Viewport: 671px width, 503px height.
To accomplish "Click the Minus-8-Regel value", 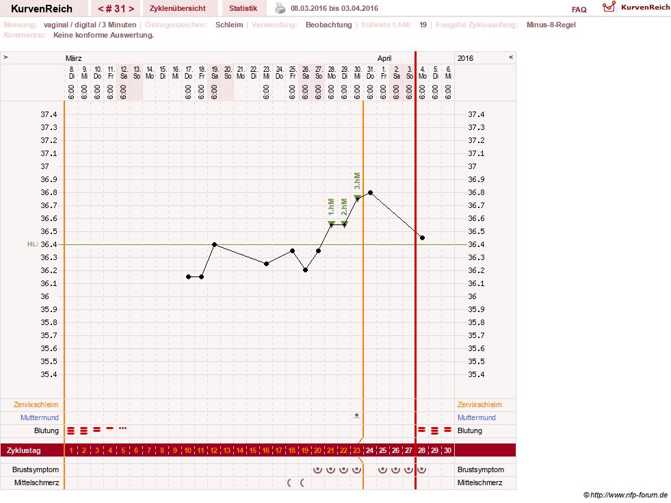I will [x=551, y=25].
